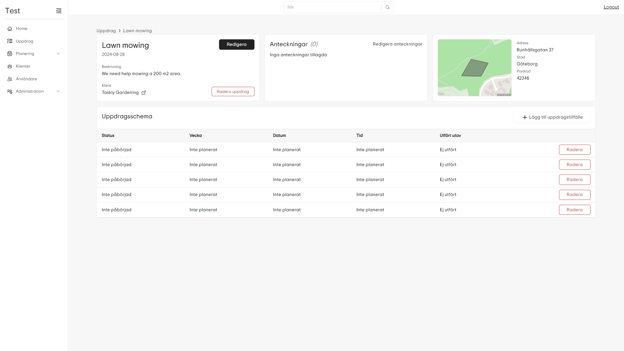Open Klienter in the sidebar
624x351 pixels.
[x=34, y=66]
